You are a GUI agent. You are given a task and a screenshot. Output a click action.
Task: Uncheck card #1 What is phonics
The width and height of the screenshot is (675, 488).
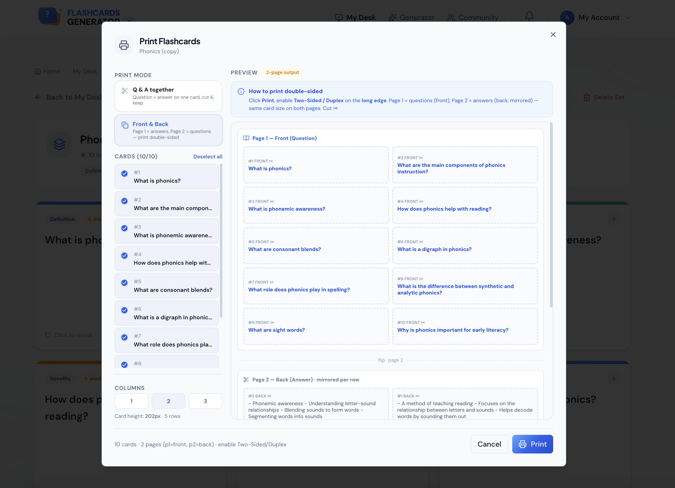pos(124,173)
